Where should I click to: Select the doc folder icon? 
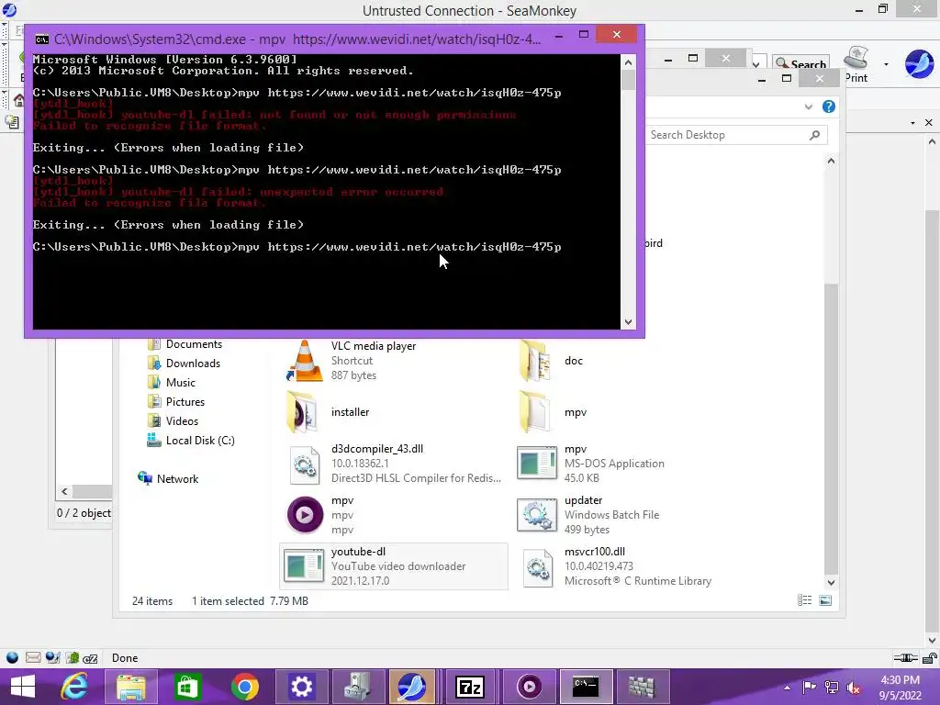click(x=535, y=360)
